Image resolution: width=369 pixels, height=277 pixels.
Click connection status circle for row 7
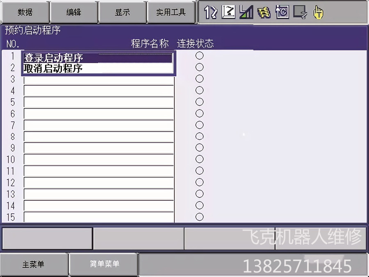pos(200,125)
